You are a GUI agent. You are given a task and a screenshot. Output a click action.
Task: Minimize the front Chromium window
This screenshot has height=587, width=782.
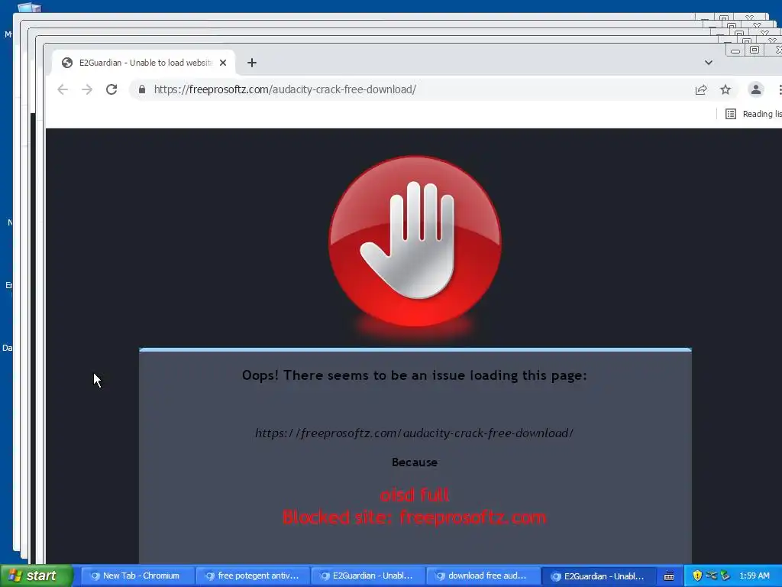point(735,50)
